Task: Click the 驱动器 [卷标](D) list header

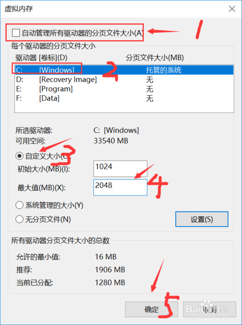Action: click(41, 58)
